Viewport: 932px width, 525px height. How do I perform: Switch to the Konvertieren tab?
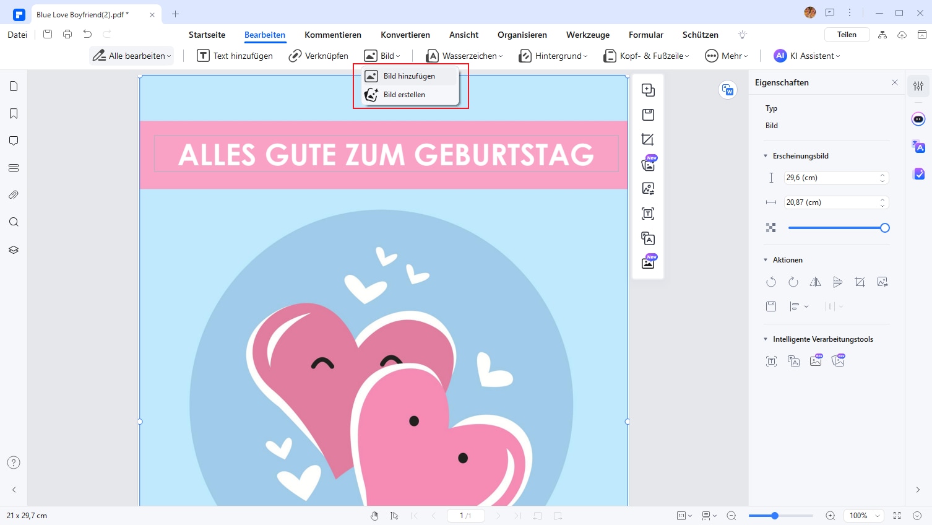click(405, 35)
